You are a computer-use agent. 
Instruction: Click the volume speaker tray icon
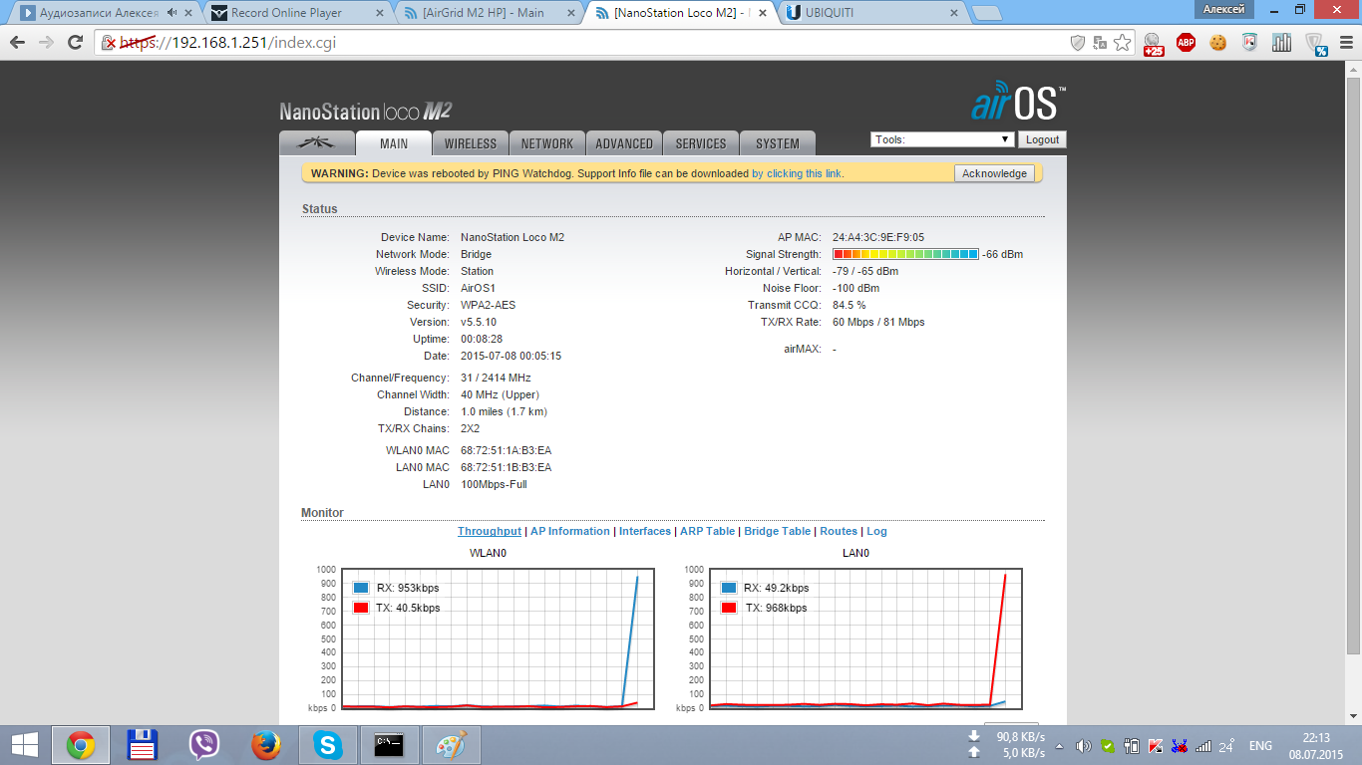1086,746
